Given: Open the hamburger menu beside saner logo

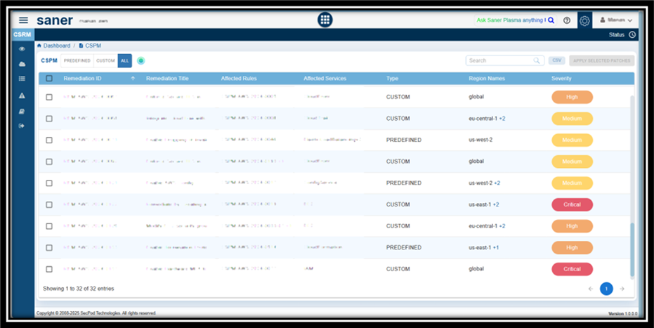Looking at the screenshot, I should coord(23,20).
